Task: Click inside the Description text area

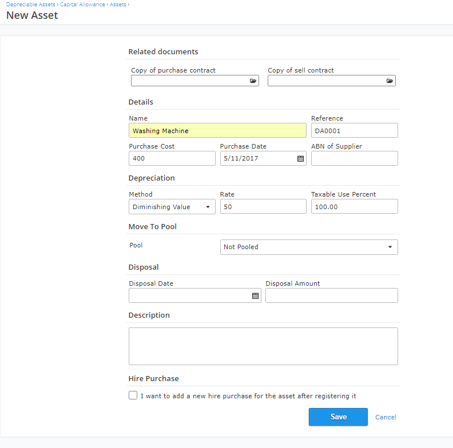Action: [x=263, y=346]
